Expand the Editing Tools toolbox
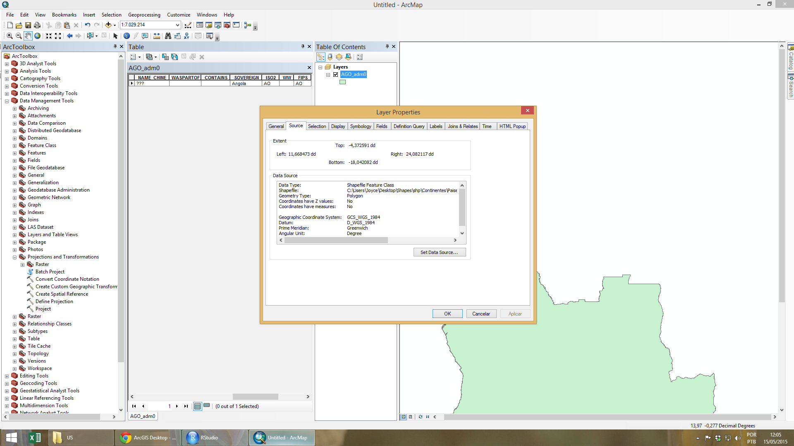The image size is (794, 446). 7,376
